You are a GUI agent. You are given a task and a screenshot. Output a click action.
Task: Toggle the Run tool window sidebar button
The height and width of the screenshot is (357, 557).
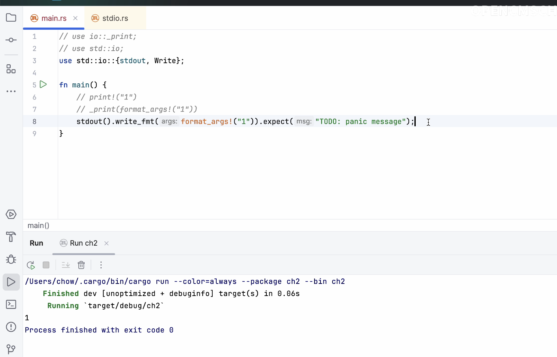pyautogui.click(x=11, y=282)
